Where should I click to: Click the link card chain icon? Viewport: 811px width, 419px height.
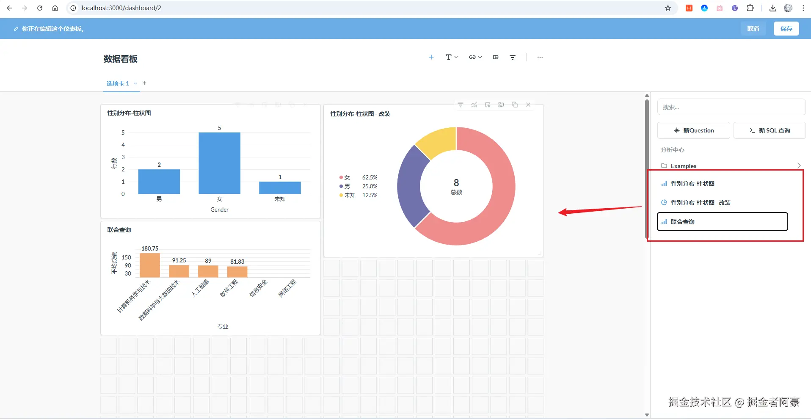point(472,57)
